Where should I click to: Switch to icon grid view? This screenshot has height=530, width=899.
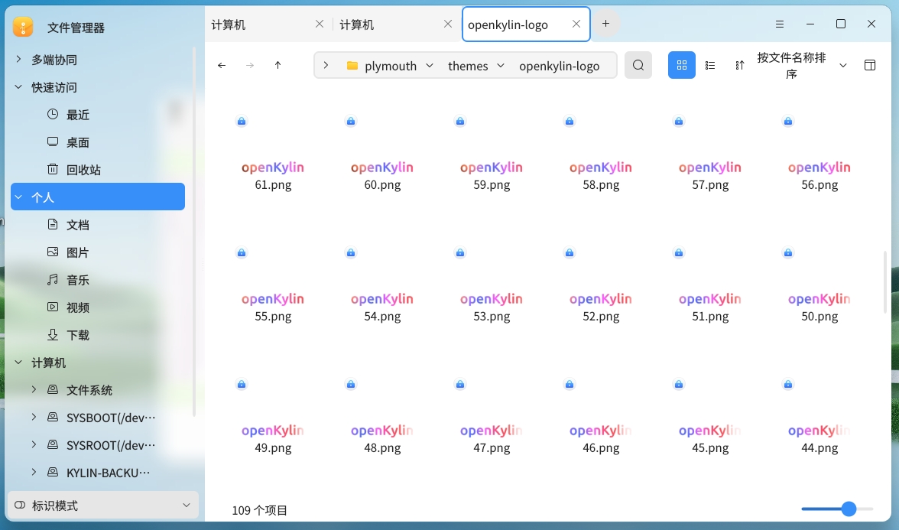pos(682,66)
